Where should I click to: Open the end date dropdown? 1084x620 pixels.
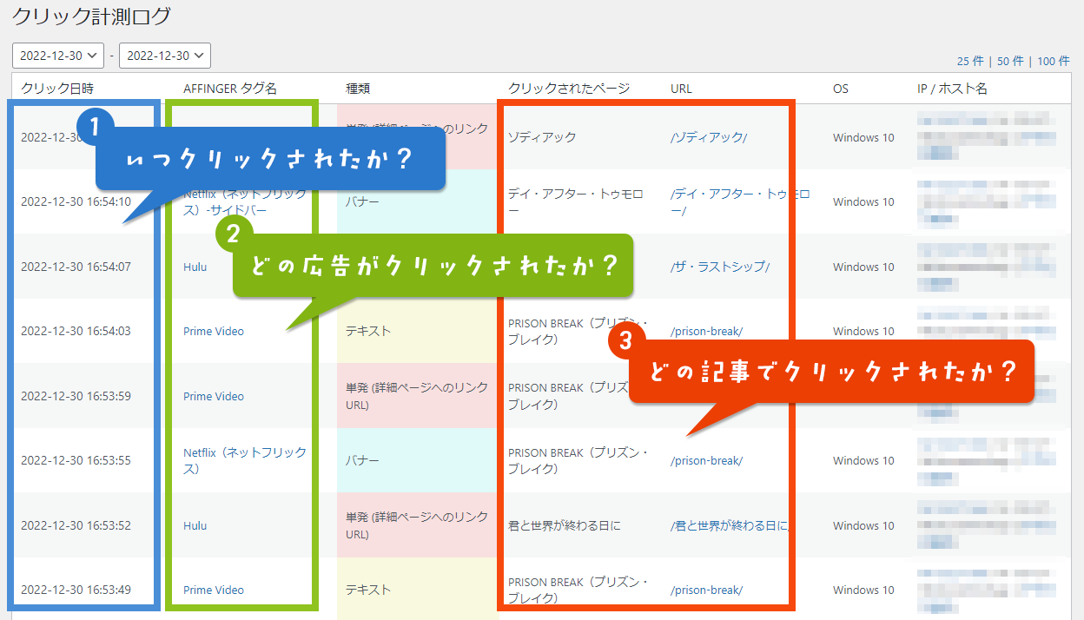point(165,56)
